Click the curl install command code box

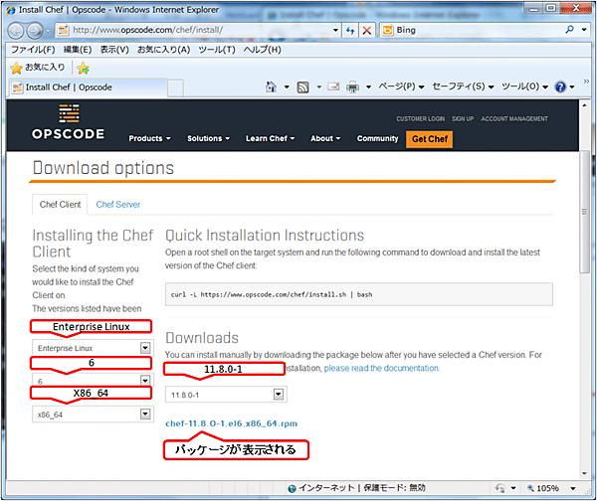(x=359, y=294)
